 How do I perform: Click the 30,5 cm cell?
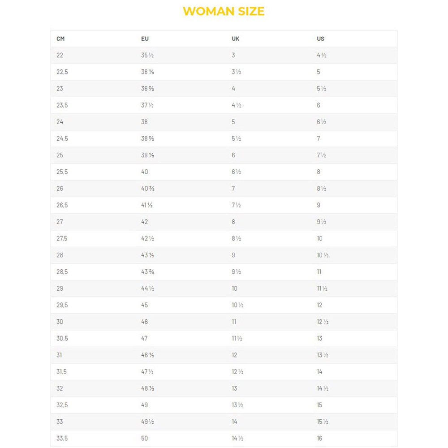tap(62, 339)
